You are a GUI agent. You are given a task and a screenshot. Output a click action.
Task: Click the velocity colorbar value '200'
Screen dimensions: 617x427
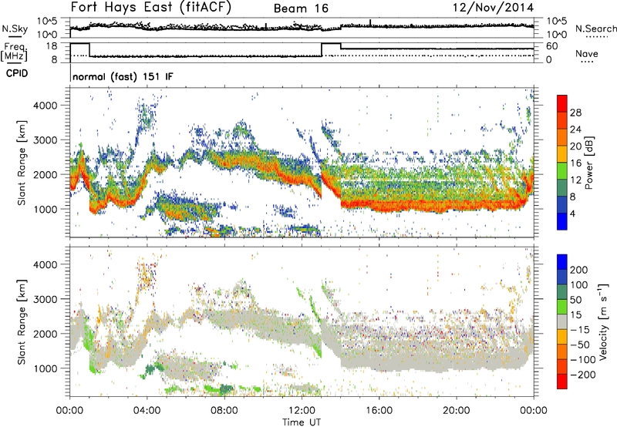pyautogui.click(x=579, y=270)
